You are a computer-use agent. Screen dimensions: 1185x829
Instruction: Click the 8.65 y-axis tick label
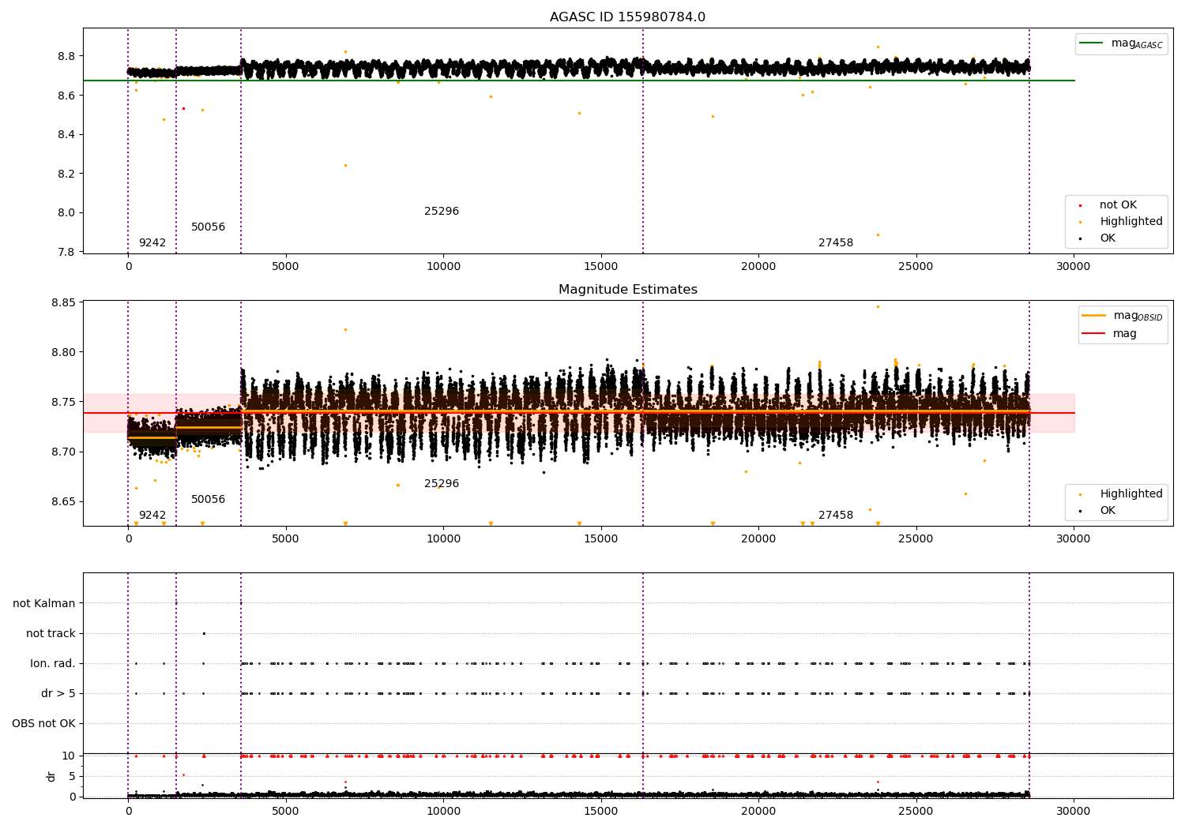click(63, 502)
